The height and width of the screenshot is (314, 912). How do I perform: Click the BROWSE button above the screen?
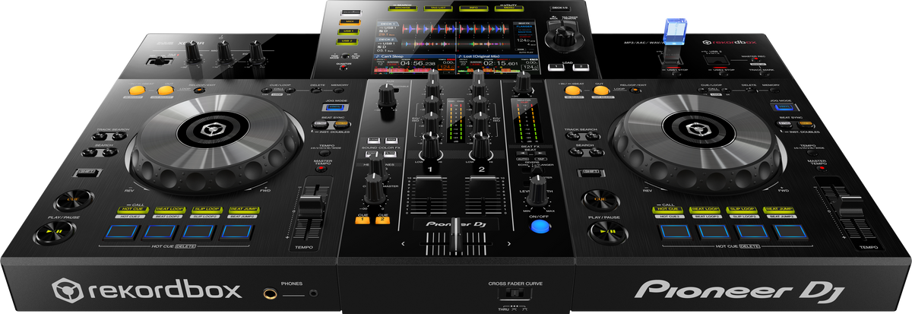point(403,8)
